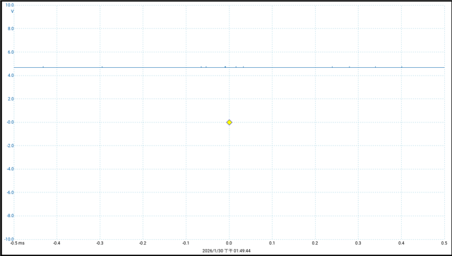Click the -2.0 voltage axis label
The height and width of the screenshot is (256, 452).
coord(10,146)
